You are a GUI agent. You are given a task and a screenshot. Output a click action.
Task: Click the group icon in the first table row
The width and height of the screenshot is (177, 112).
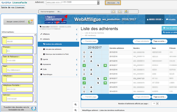point(91,52)
